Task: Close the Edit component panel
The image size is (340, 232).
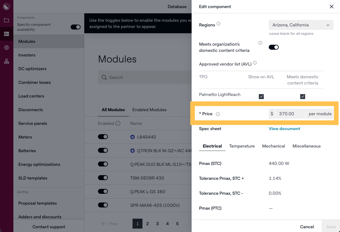Action: coord(332,7)
